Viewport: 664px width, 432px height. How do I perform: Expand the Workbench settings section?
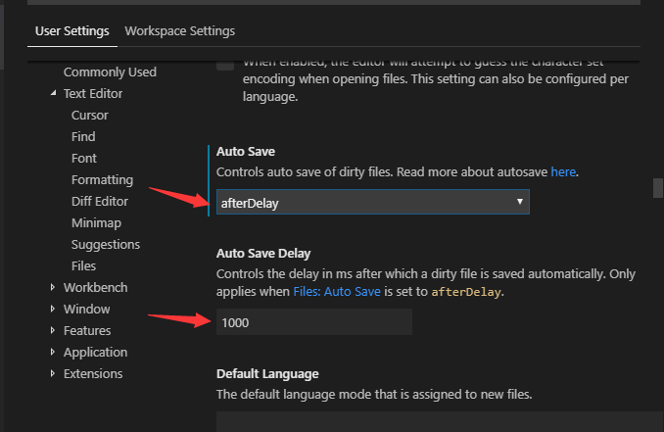[x=54, y=288]
